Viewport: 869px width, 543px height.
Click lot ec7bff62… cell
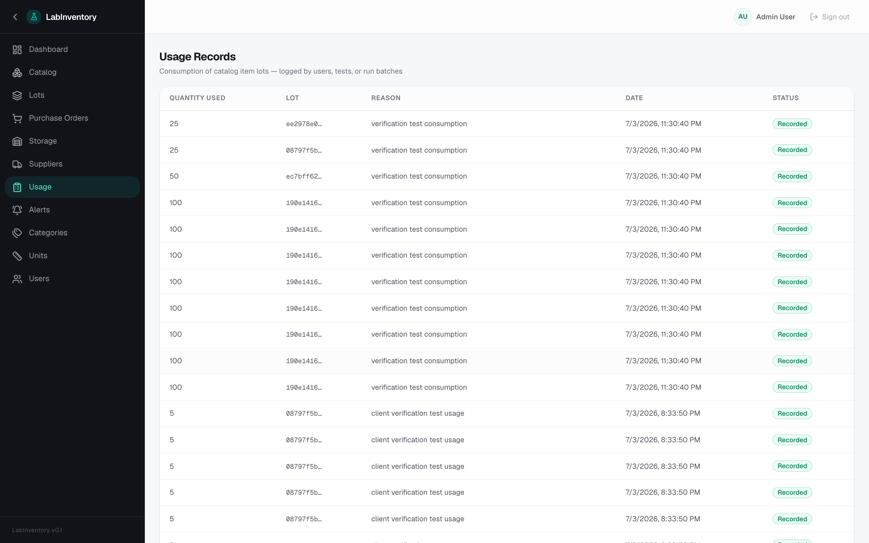pos(304,176)
